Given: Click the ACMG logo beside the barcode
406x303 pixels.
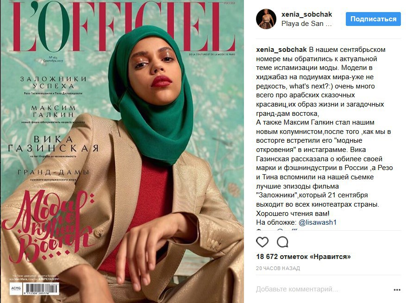Looking at the screenshot, I should (x=16, y=289).
